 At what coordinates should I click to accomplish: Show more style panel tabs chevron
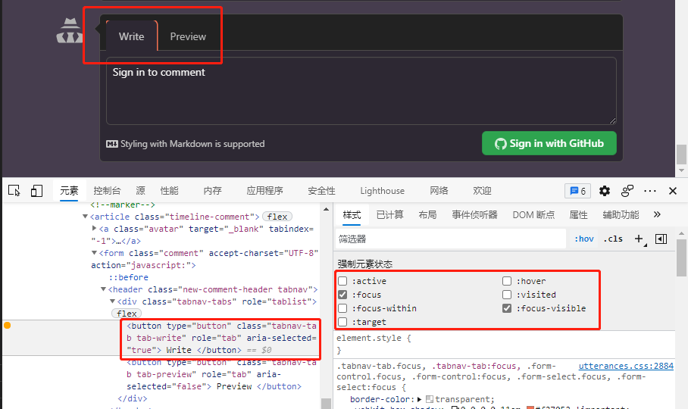click(x=657, y=214)
